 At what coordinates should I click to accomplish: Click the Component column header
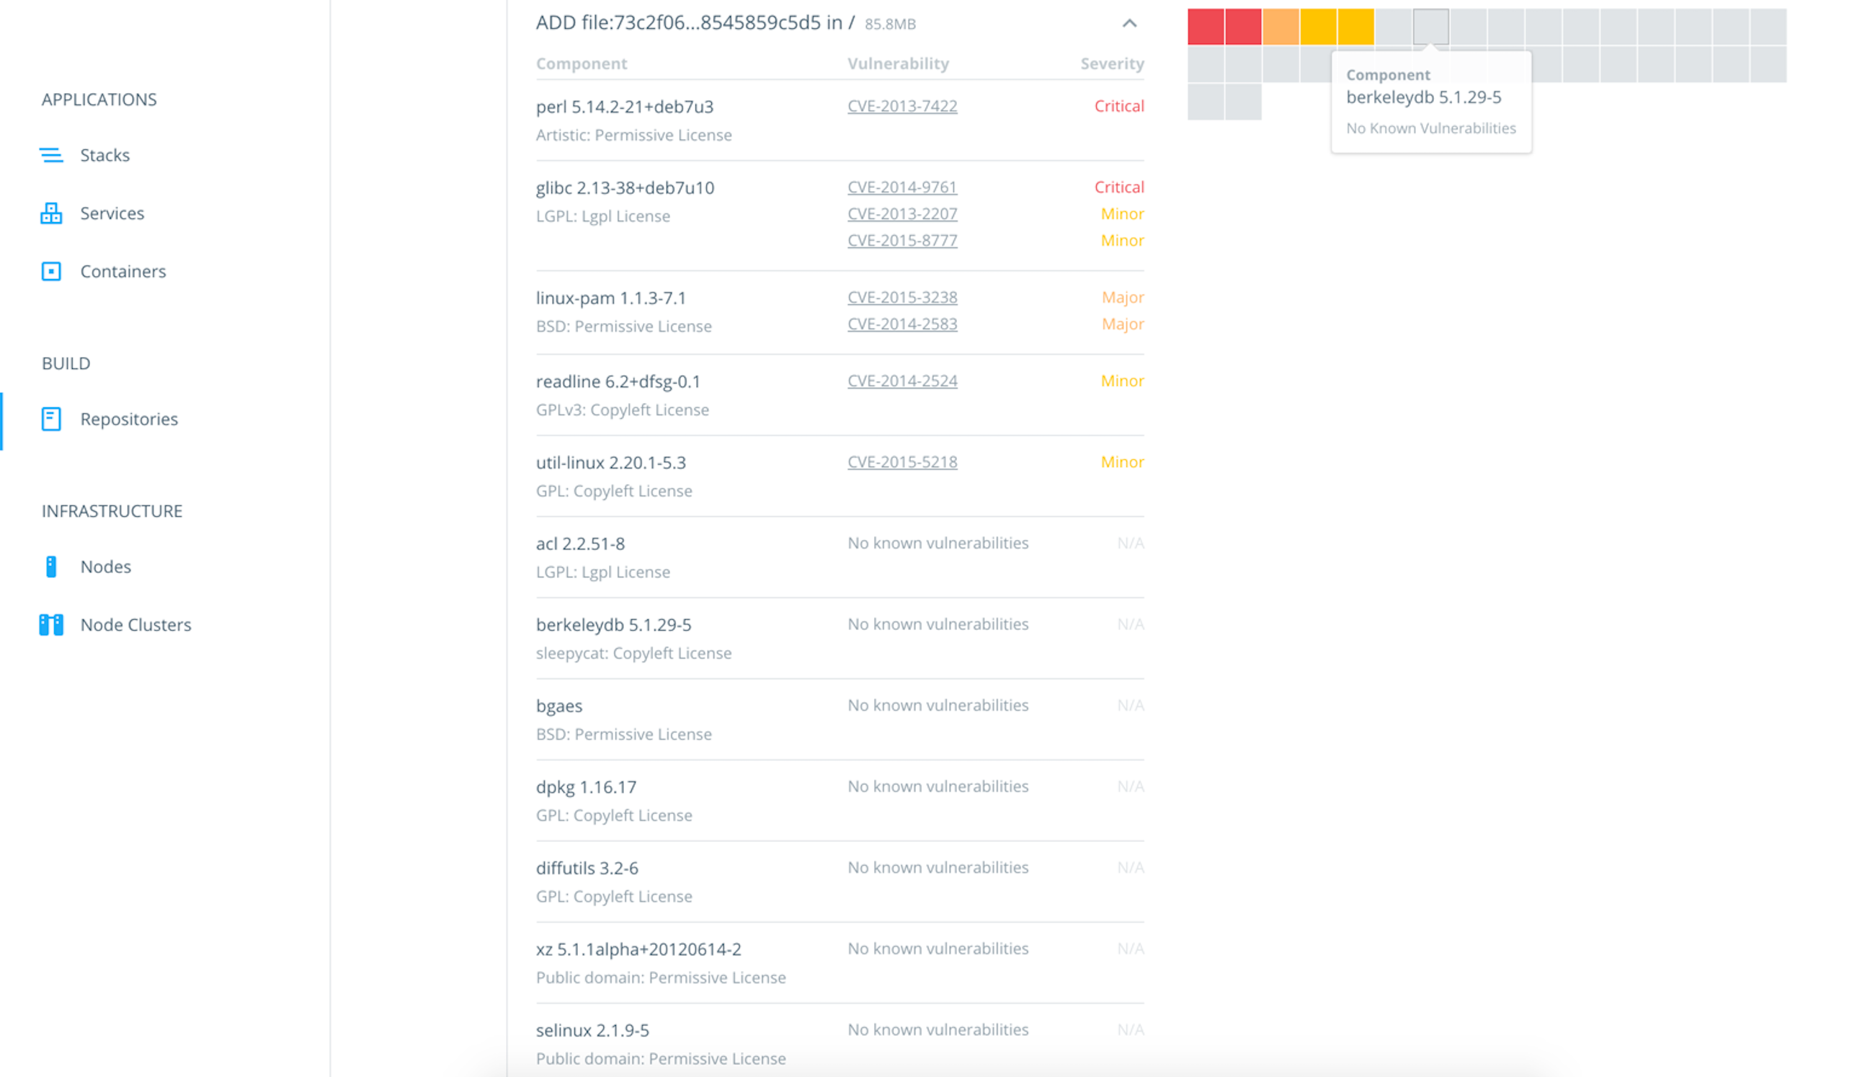click(x=581, y=63)
